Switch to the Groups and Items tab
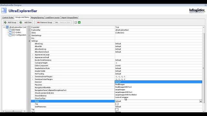 (22, 17)
